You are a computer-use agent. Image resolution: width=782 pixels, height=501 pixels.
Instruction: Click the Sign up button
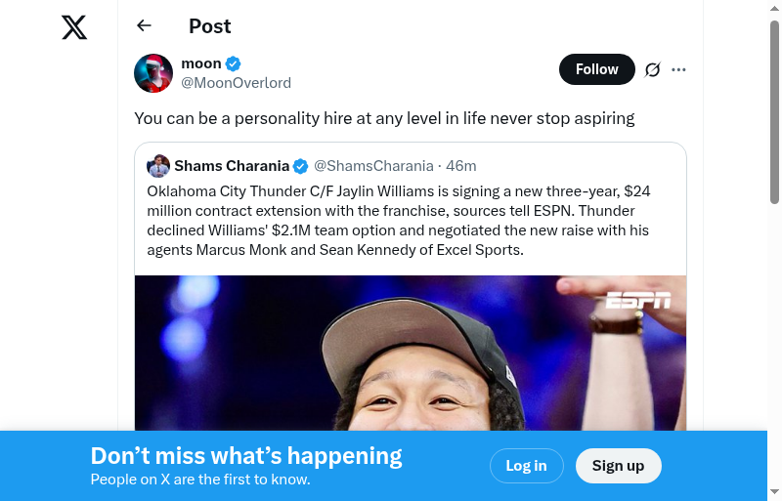point(618,466)
